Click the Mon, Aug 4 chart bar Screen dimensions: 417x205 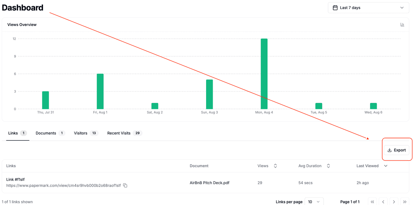(264, 74)
